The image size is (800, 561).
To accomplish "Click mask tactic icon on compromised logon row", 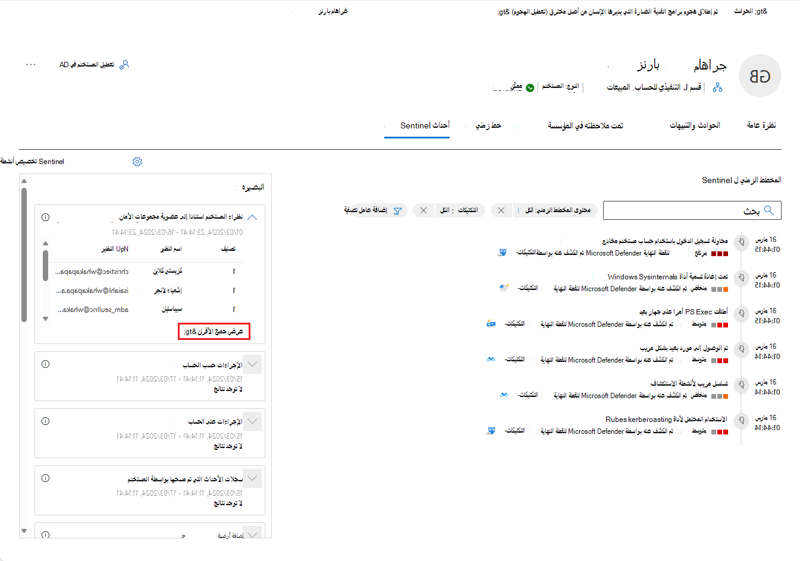I will (503, 253).
